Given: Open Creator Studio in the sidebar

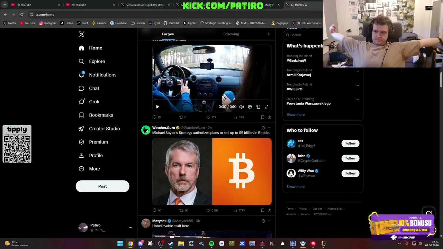Looking at the screenshot, I should (99, 129).
